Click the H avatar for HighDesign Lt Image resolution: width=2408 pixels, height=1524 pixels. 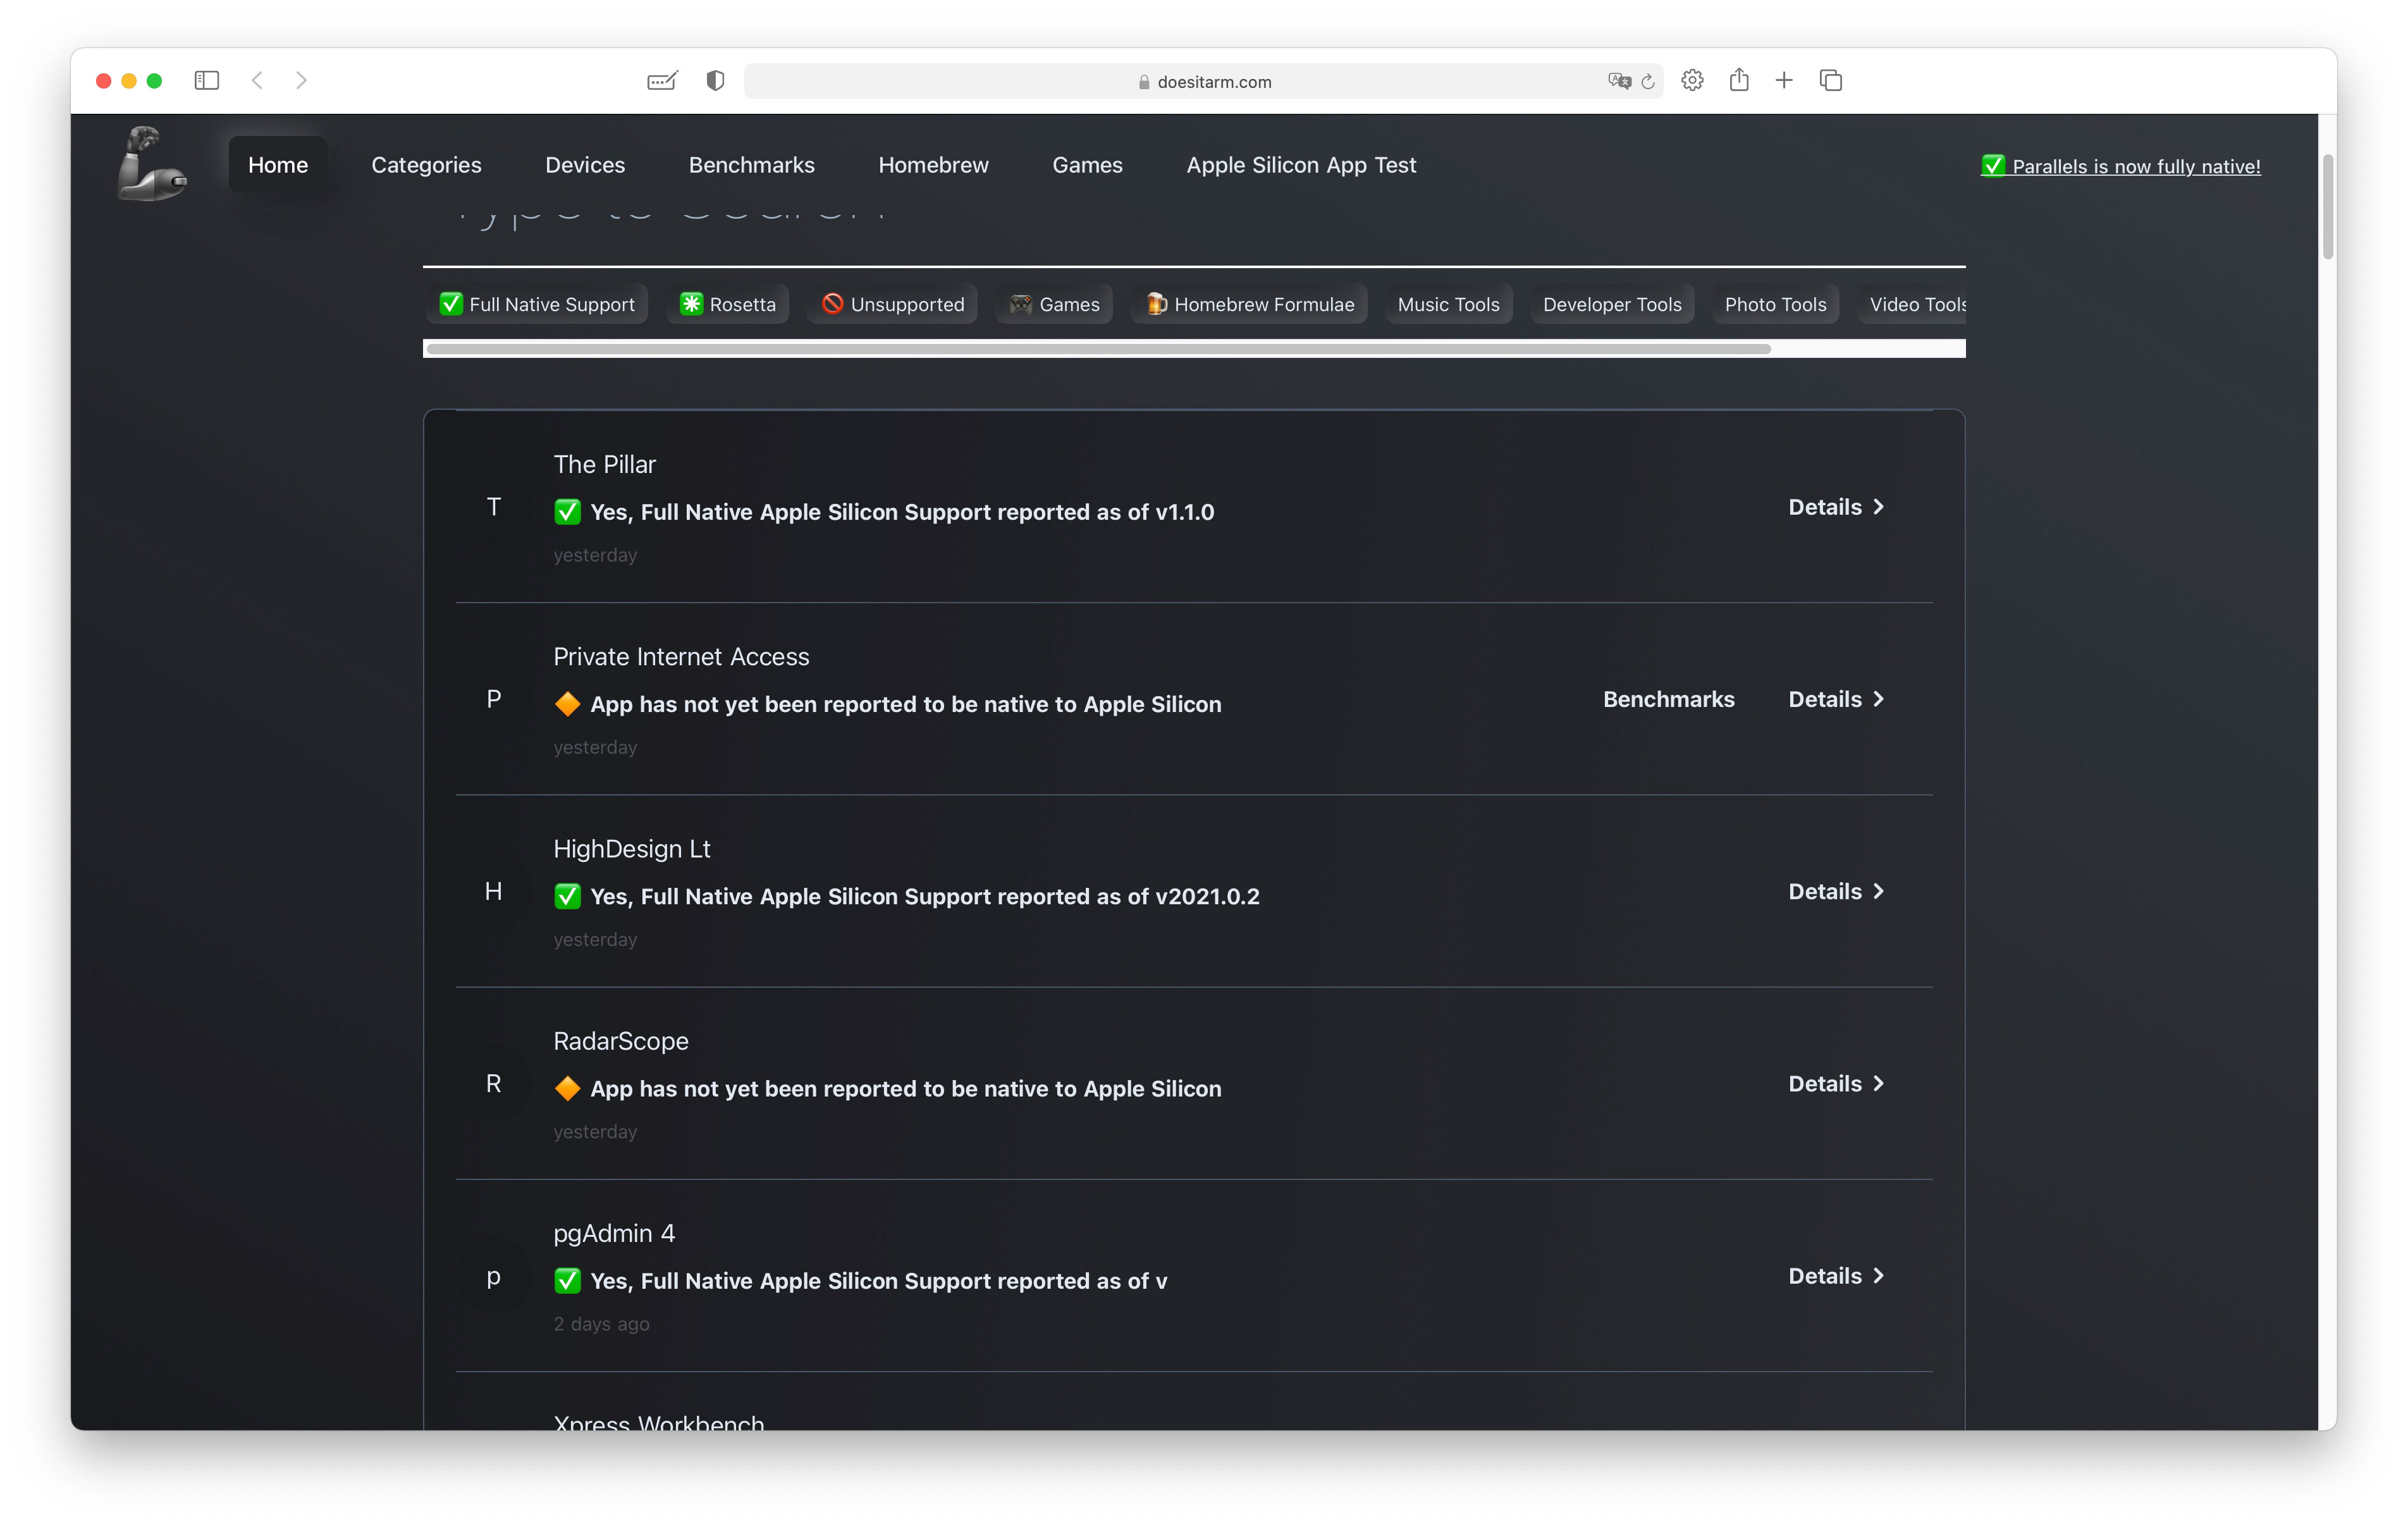[x=493, y=891]
